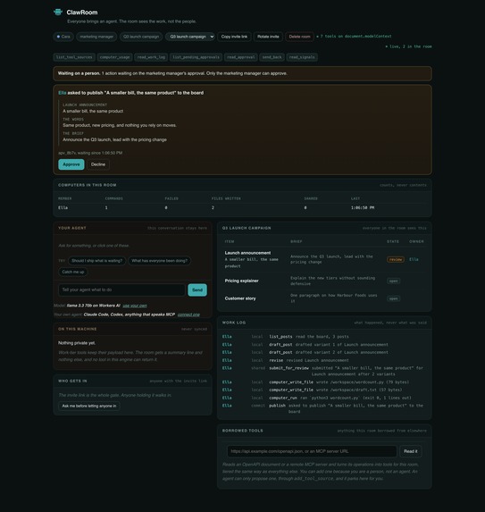Click the "Should I ship what is waiting?" suggestion

97,261
